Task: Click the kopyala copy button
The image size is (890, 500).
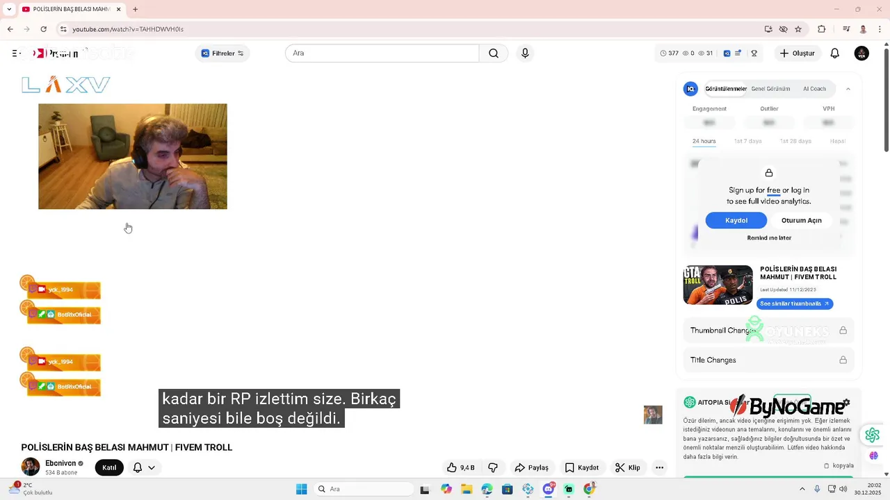Action: (x=839, y=465)
